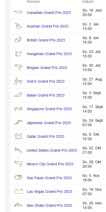Click the Austrian Grand Prix circuit outline

18,26
